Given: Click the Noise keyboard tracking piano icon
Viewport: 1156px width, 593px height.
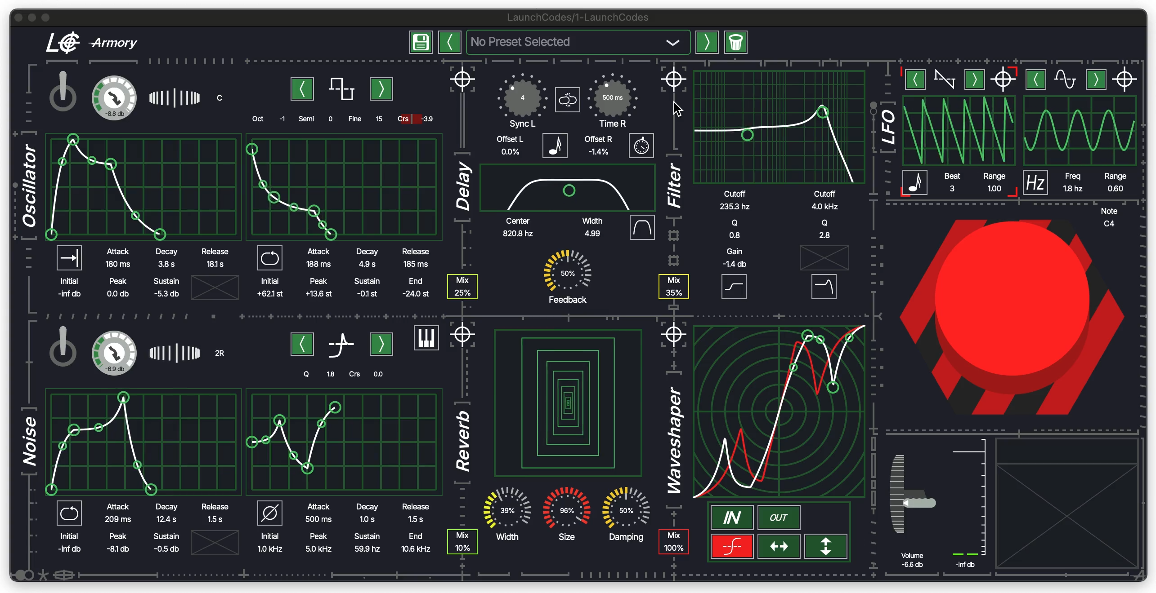Looking at the screenshot, I should coord(426,338).
